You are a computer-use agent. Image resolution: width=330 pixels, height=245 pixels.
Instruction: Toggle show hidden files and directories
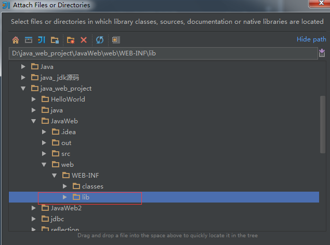pyautogui.click(x=116, y=40)
